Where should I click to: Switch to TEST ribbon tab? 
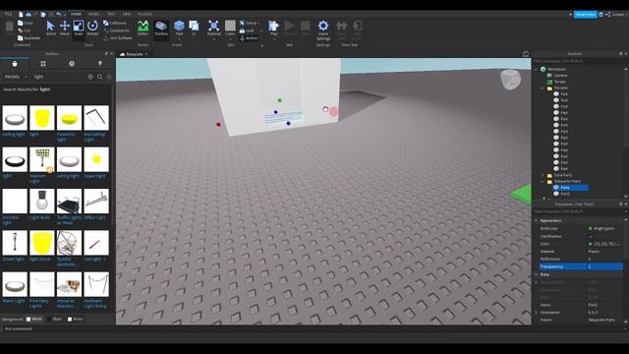111,14
